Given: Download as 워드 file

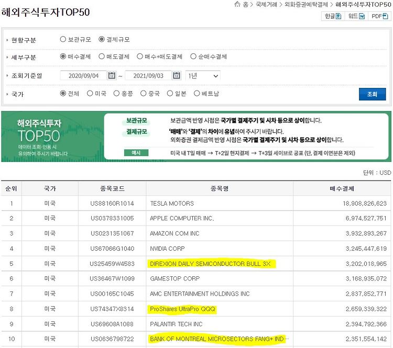Looking at the screenshot, I should (356, 16).
